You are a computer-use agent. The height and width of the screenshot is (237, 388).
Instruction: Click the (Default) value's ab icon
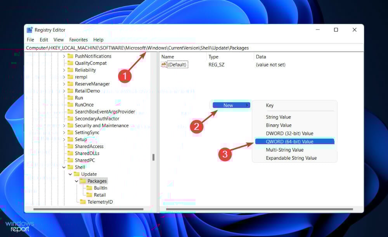click(x=164, y=64)
